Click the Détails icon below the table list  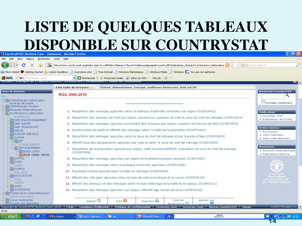pyautogui.click(x=99, y=201)
